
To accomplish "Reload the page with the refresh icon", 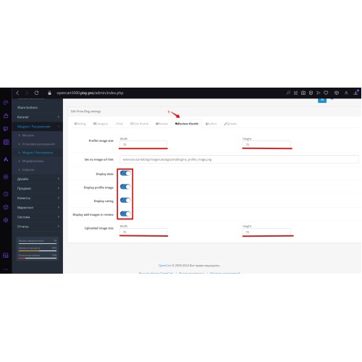I will pos(36,93).
